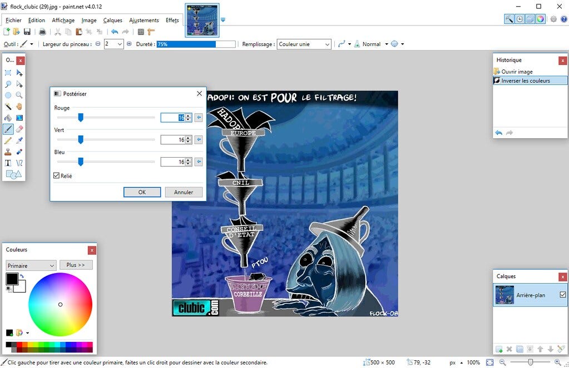Reset the Bleu value arrow button
This screenshot has height=368, width=569.
(199, 162)
